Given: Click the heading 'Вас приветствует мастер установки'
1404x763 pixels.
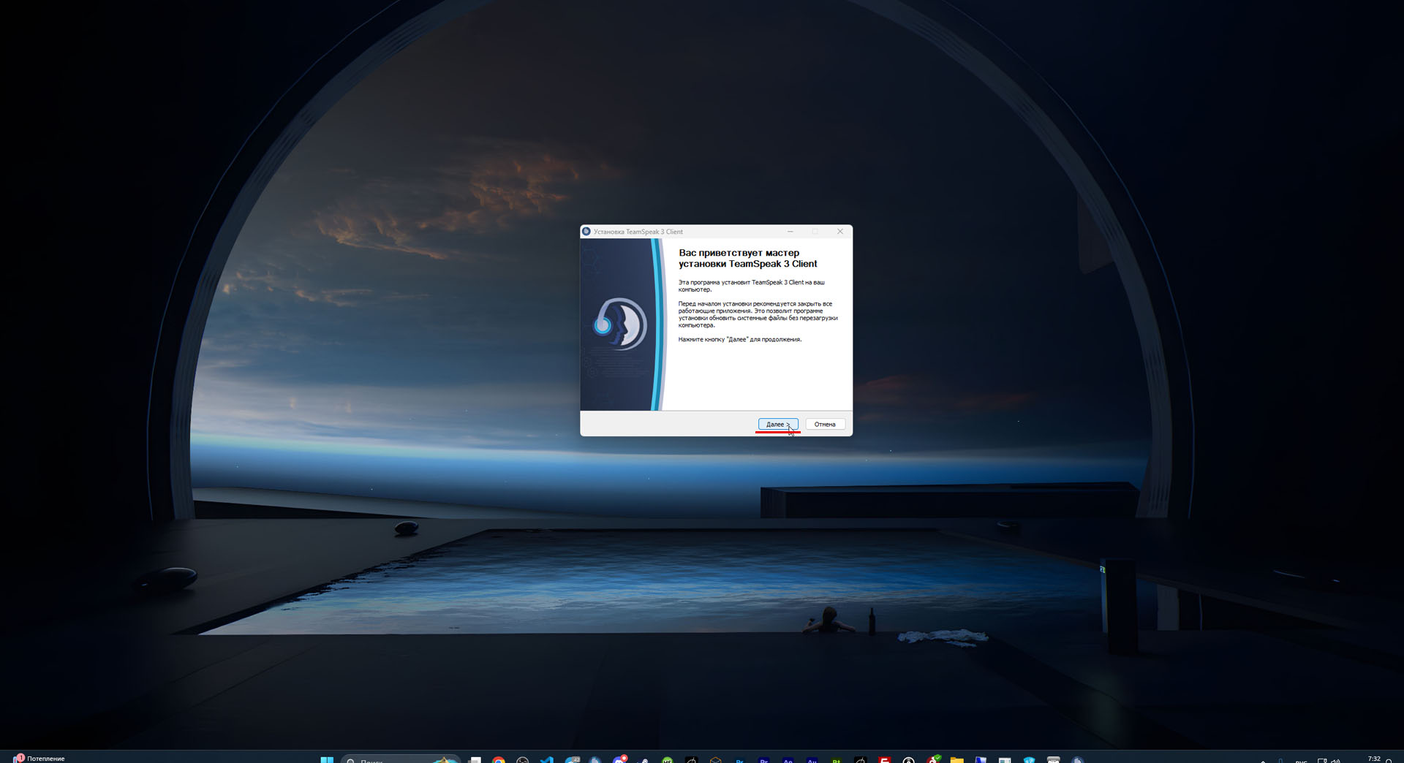Looking at the screenshot, I should (748, 258).
